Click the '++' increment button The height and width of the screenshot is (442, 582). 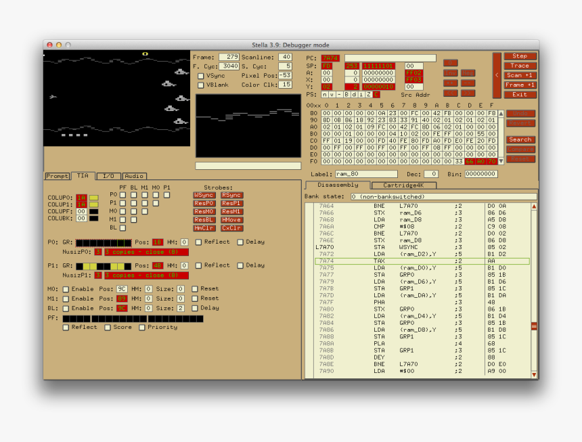(x=450, y=83)
